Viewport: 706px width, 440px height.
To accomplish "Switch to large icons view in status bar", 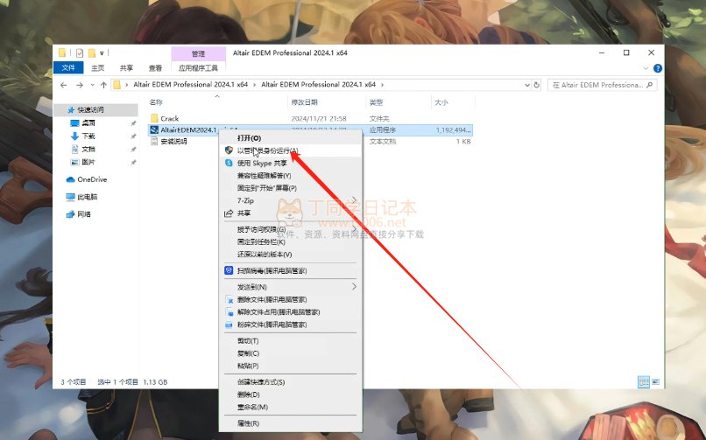I will 655,382.
